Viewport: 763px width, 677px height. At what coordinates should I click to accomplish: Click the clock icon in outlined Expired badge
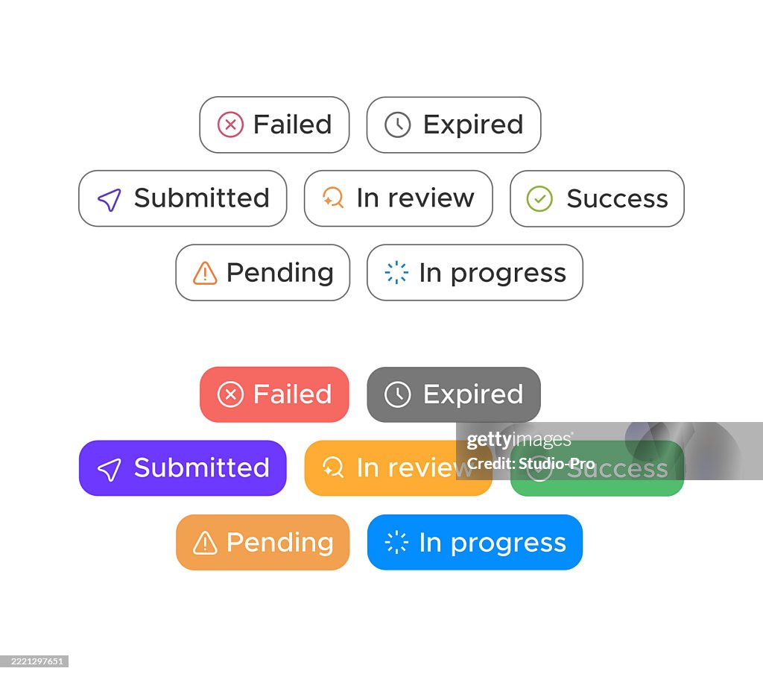(x=397, y=125)
